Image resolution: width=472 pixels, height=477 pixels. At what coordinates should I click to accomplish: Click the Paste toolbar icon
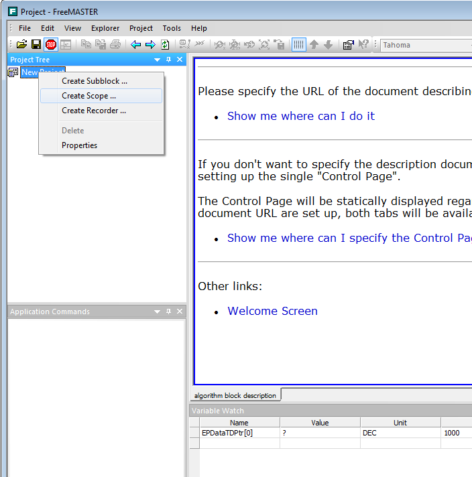pyautogui.click(x=101, y=45)
